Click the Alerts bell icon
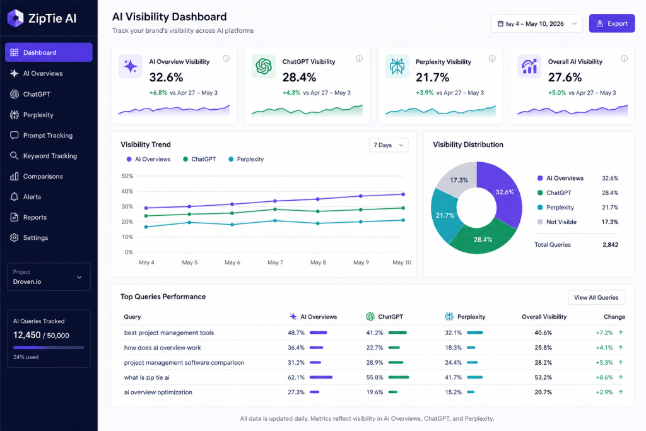 15,197
